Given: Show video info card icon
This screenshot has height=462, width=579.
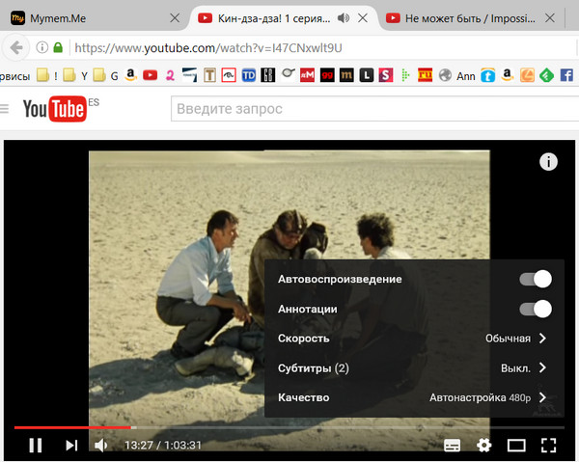Looking at the screenshot, I should (x=548, y=162).
